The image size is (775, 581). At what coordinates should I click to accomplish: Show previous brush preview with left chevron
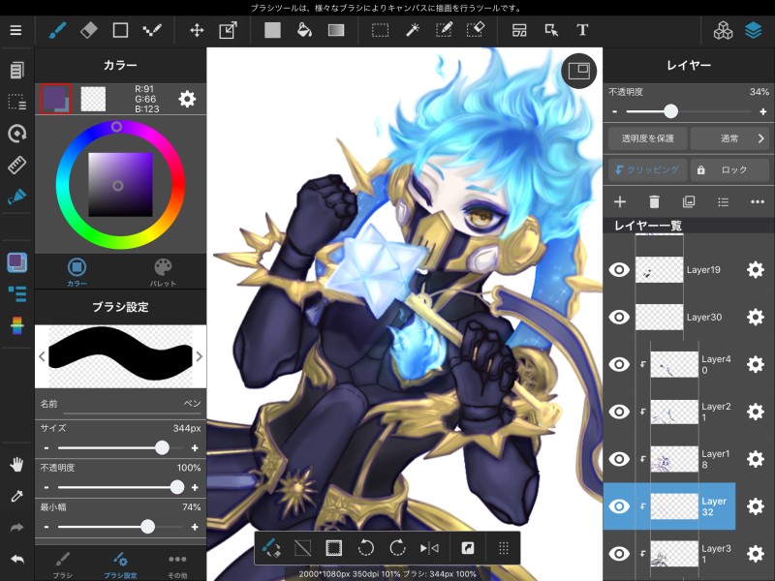(42, 356)
